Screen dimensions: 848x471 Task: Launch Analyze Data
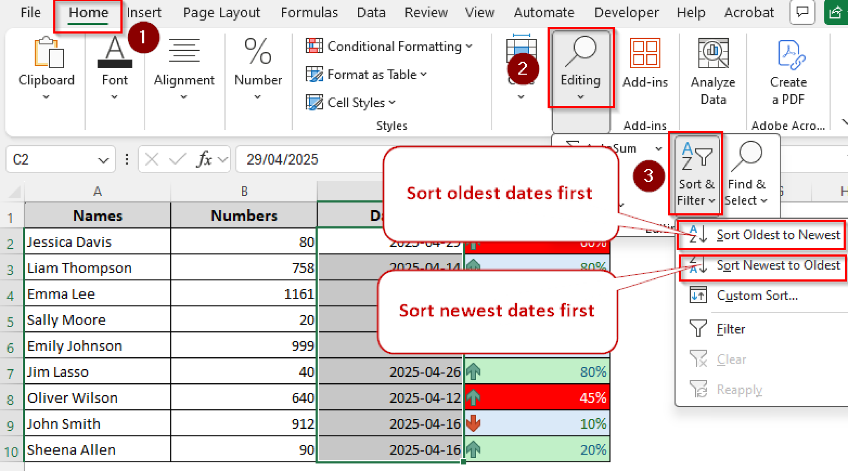(713, 66)
